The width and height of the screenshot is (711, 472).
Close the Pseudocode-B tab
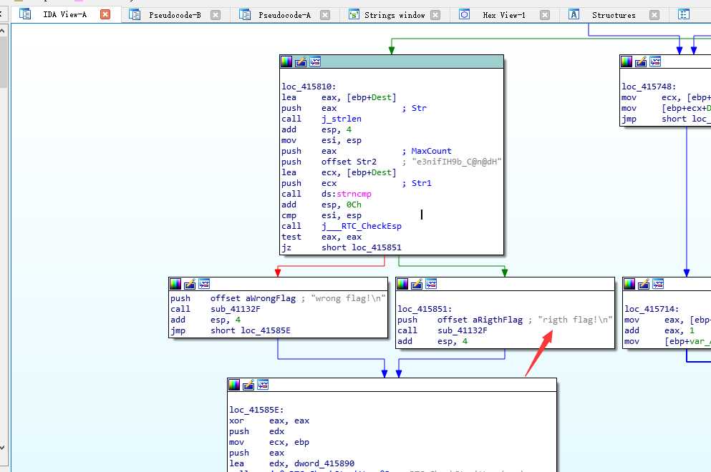[216, 15]
